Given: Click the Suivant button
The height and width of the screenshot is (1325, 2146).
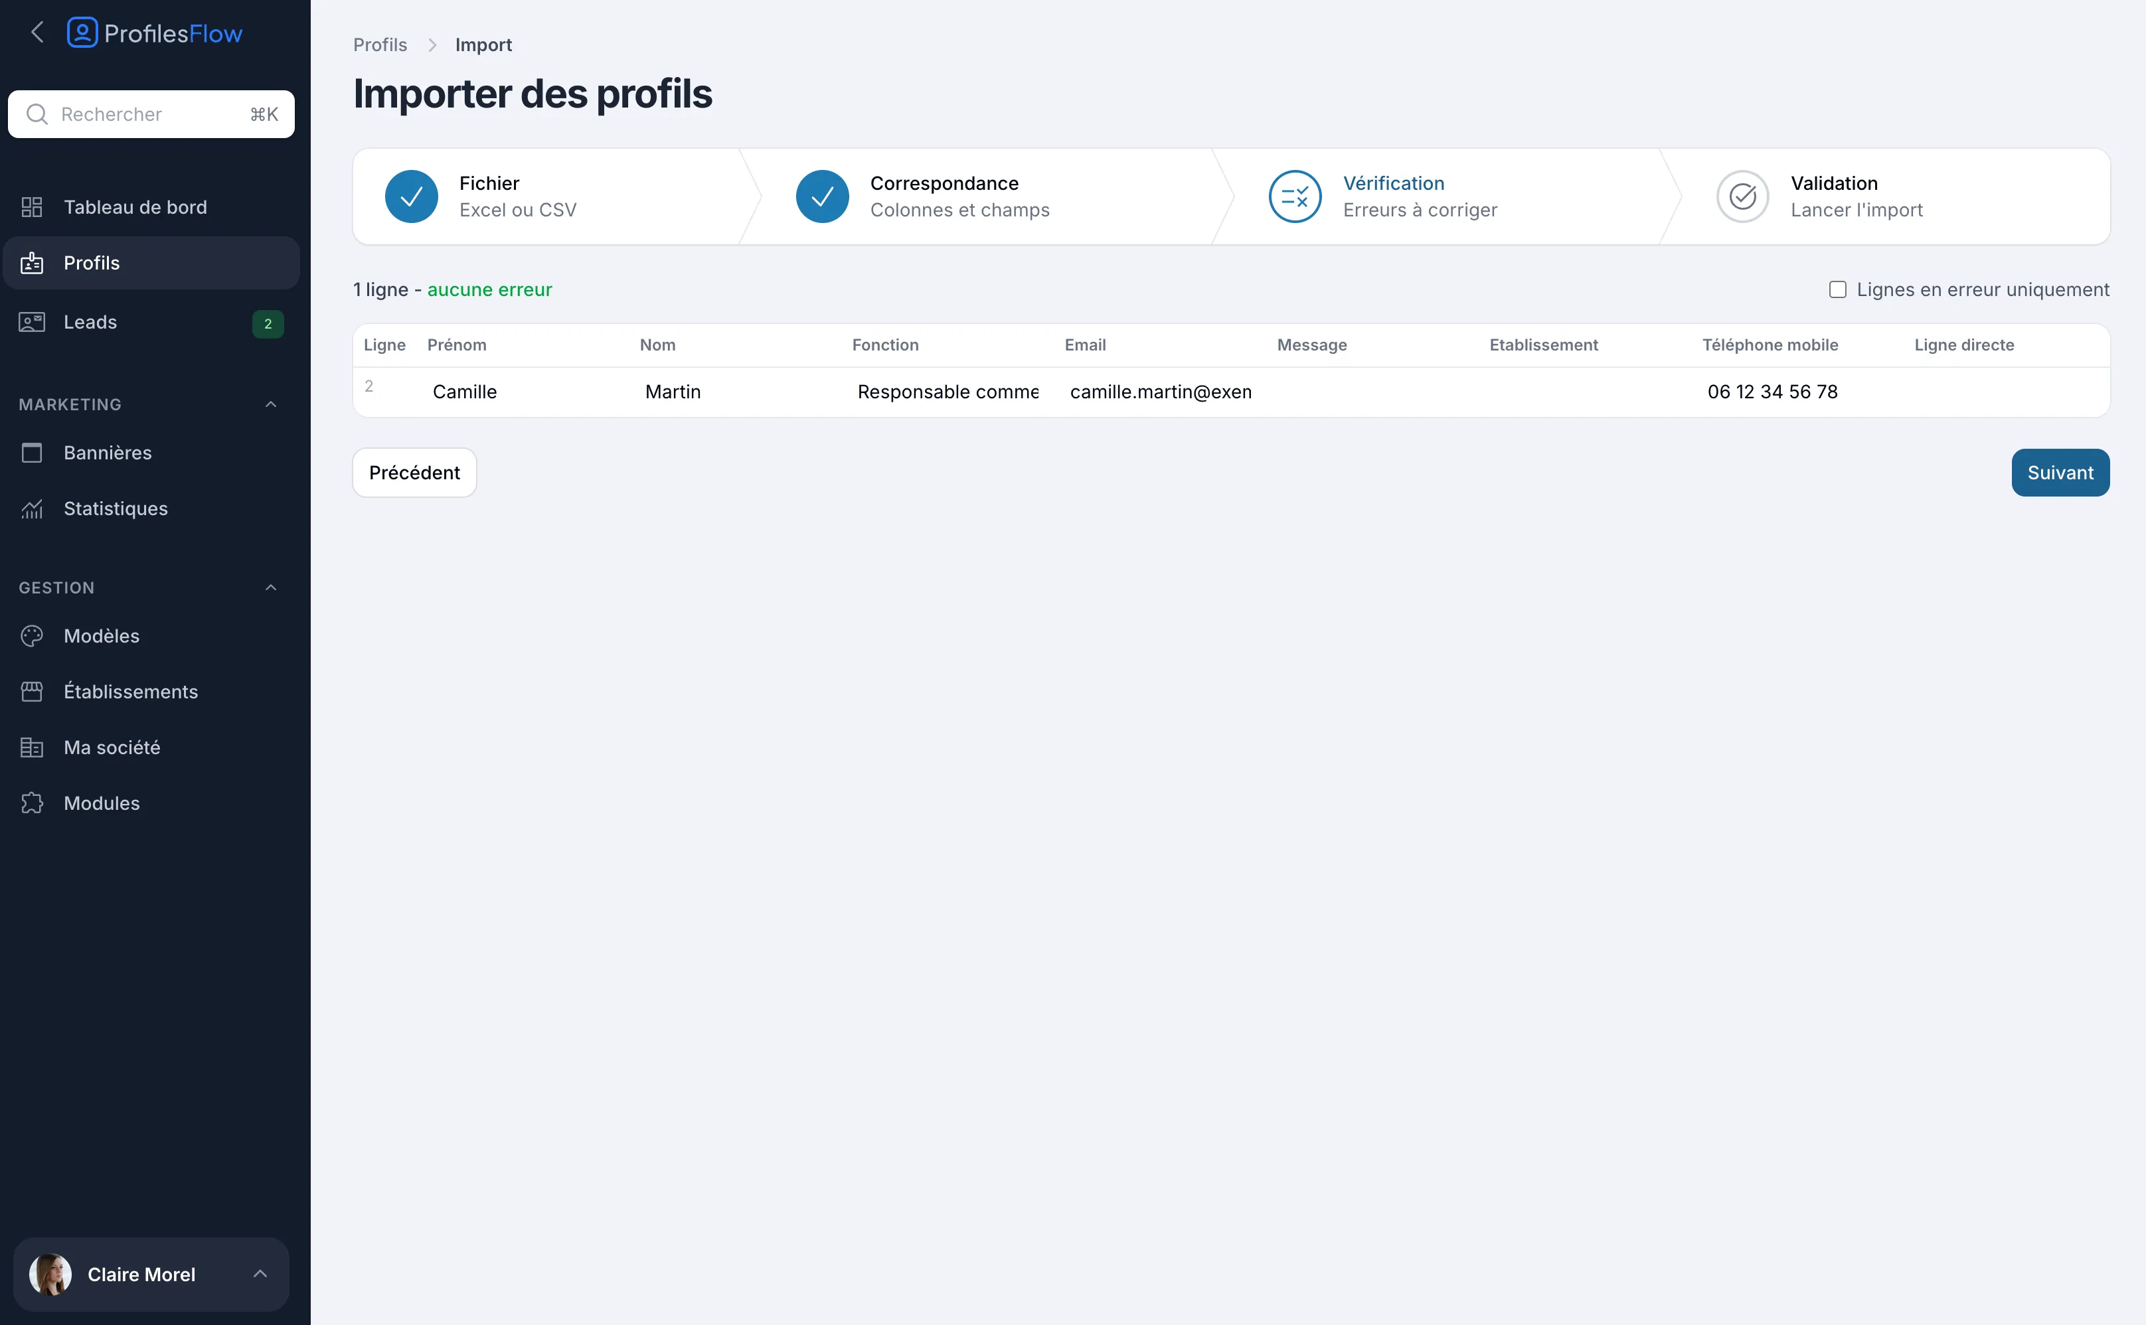Looking at the screenshot, I should [2060, 473].
